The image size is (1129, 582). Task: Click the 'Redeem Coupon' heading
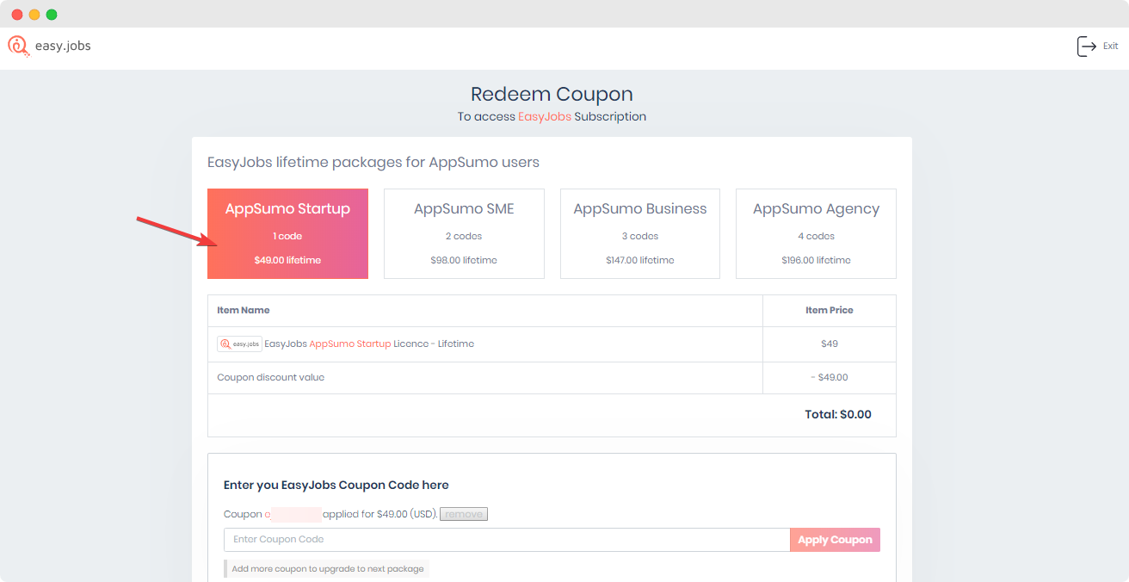coord(552,94)
